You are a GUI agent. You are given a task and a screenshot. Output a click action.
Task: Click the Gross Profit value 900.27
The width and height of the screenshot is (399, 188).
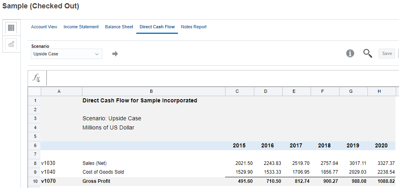[325, 181]
